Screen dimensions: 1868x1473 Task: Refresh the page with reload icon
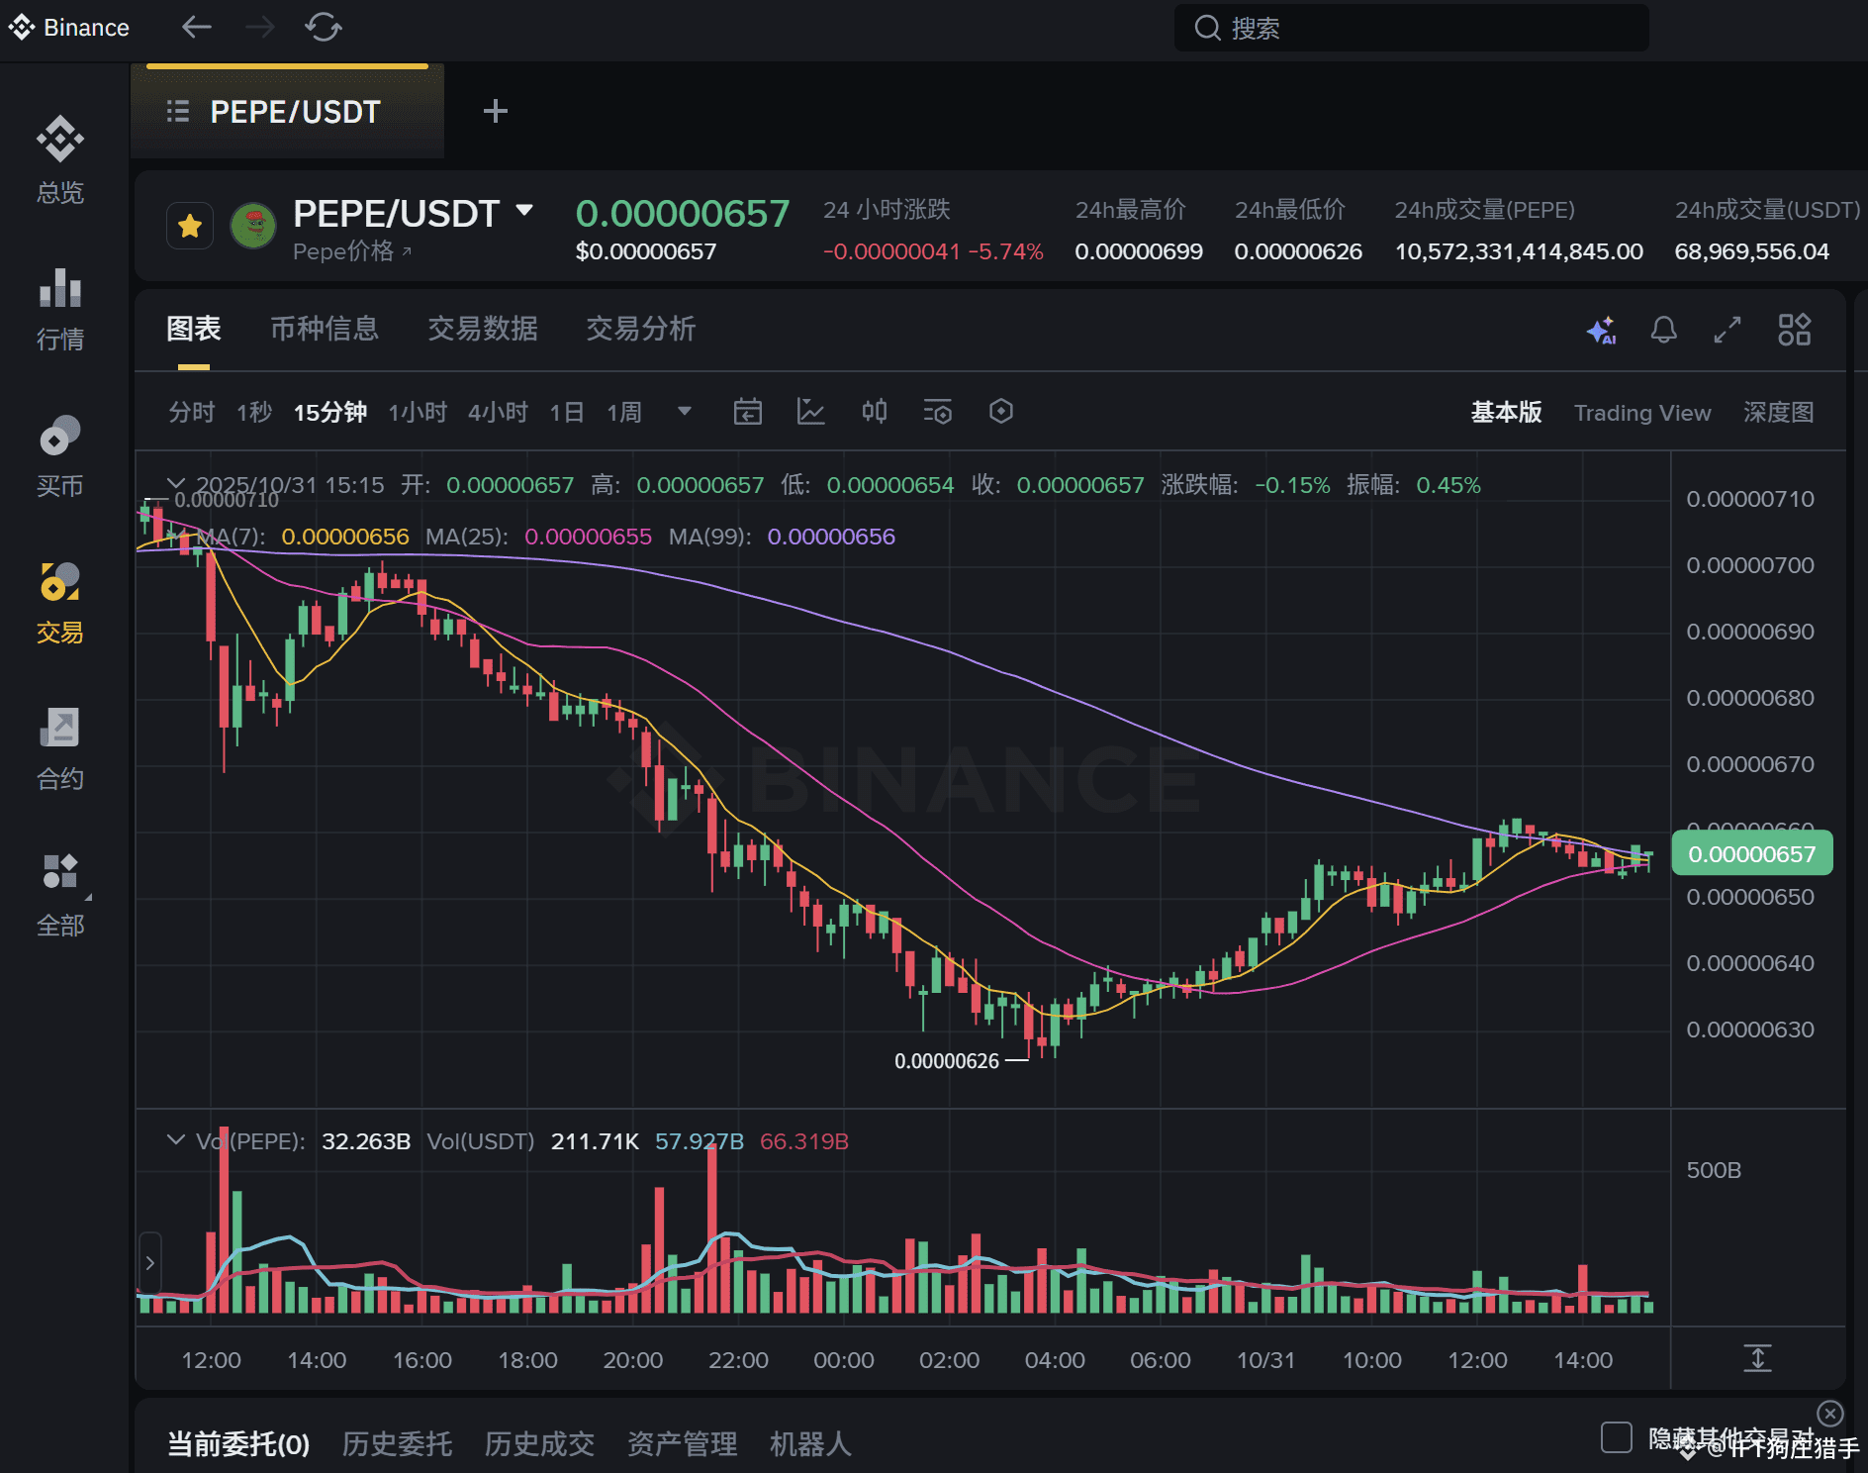click(324, 27)
